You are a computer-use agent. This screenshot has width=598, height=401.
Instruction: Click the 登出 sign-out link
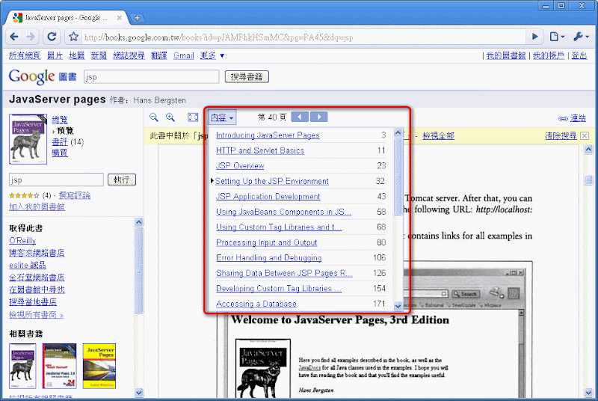[579, 55]
